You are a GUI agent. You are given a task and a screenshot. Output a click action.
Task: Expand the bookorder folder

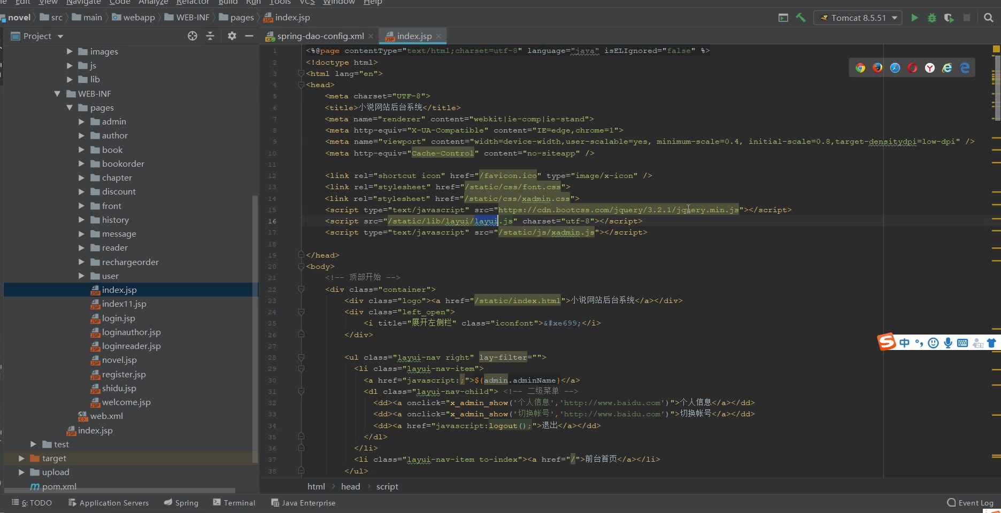(82, 164)
